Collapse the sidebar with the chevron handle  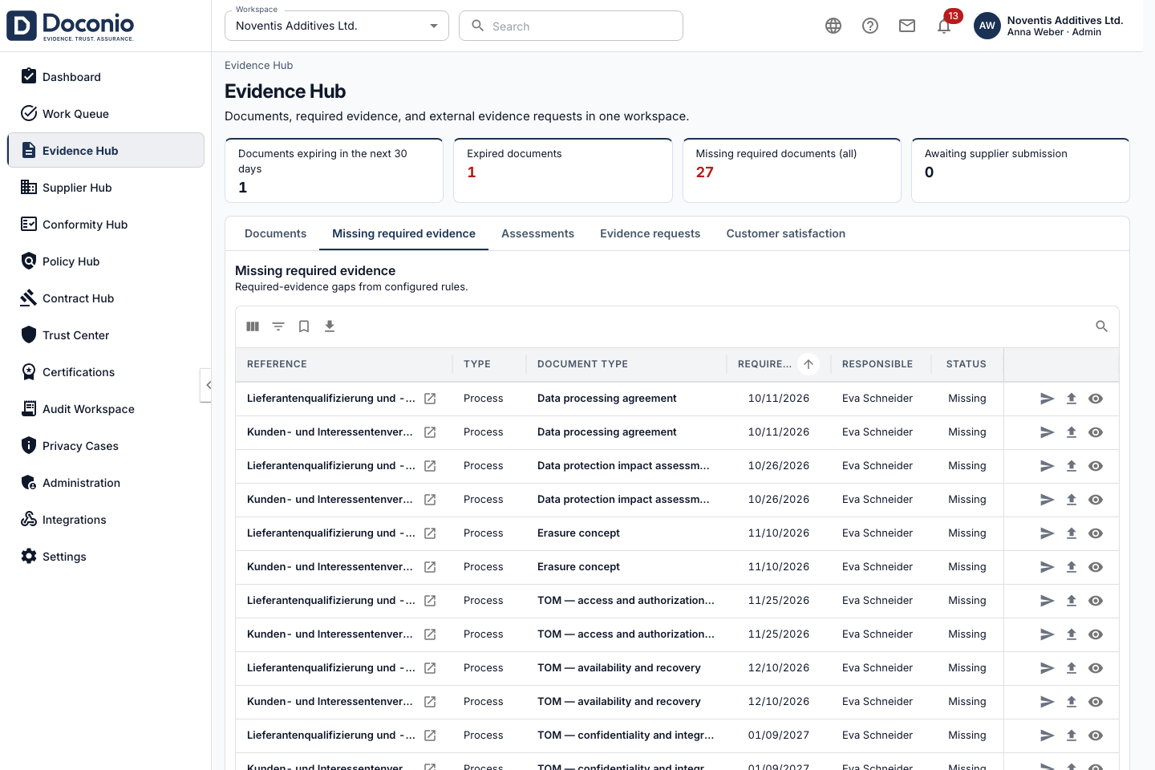(x=206, y=385)
